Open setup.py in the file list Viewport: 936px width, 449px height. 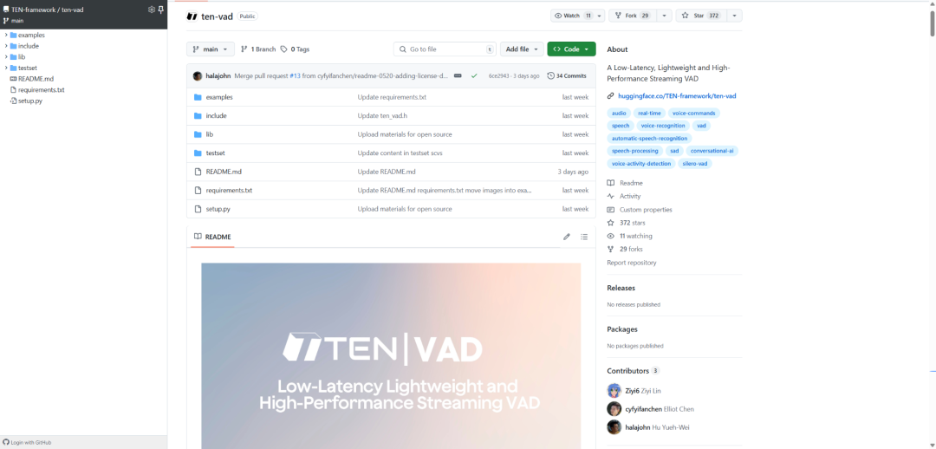(x=218, y=209)
